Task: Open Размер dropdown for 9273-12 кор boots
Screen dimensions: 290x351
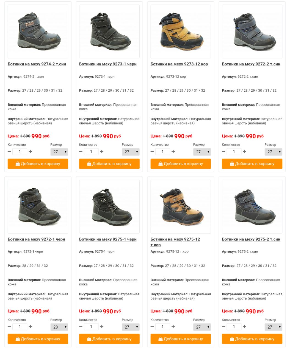Action: (202, 152)
